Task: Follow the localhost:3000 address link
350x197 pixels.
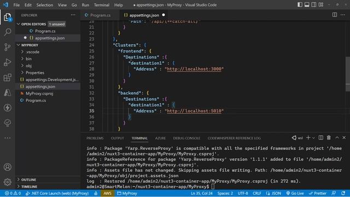Action: tap(194, 69)
